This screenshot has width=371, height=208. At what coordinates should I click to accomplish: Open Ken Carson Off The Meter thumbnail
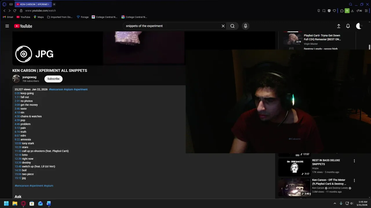[x=294, y=187]
